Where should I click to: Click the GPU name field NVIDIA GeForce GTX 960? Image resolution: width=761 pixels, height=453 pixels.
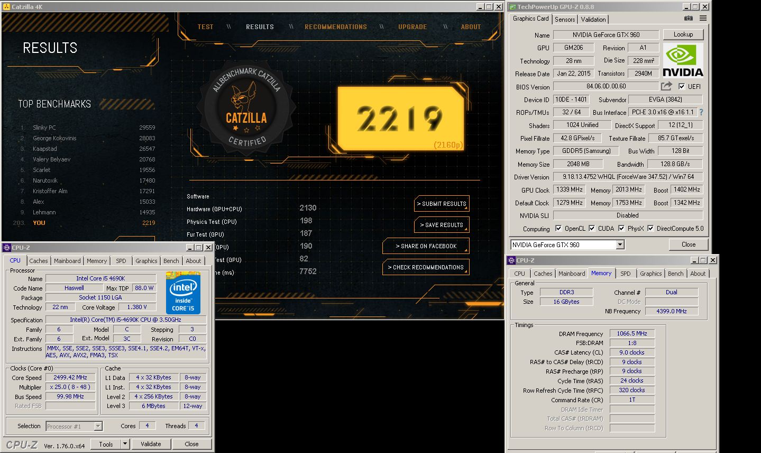pos(606,35)
